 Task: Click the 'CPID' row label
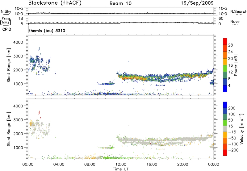7,29
